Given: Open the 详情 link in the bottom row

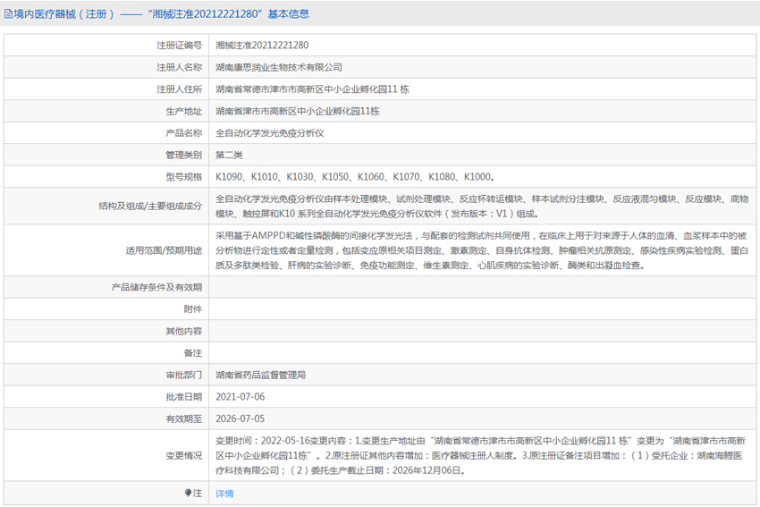Looking at the screenshot, I should (224, 494).
